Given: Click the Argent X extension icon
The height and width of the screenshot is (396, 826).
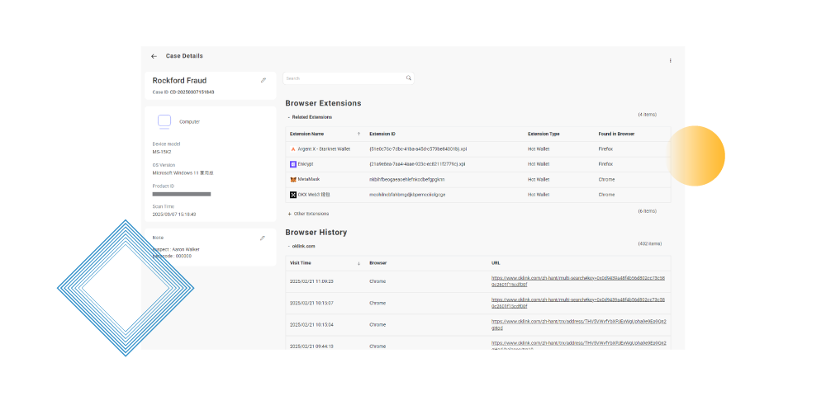Looking at the screenshot, I should (x=292, y=149).
